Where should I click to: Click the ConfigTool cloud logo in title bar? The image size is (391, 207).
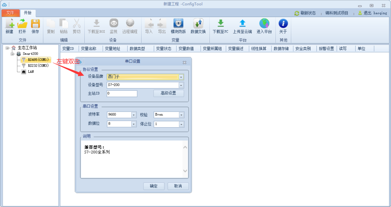[x=5, y=5]
